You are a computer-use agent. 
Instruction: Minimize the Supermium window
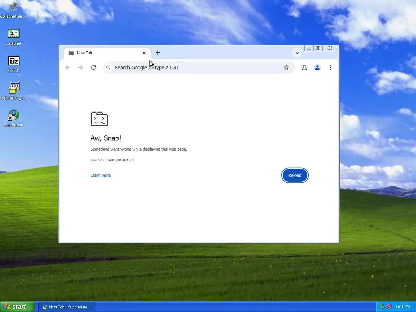coord(309,48)
